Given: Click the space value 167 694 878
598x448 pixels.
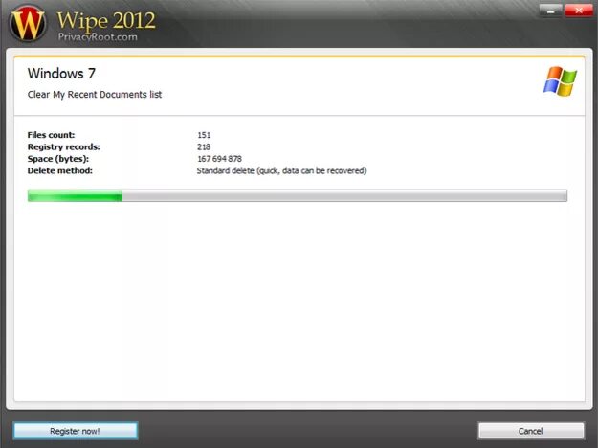Looking at the screenshot, I should (x=219, y=159).
